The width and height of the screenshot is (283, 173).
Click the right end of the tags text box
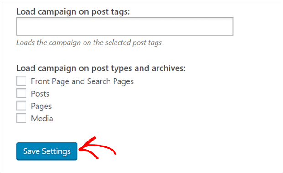[x=227, y=27]
